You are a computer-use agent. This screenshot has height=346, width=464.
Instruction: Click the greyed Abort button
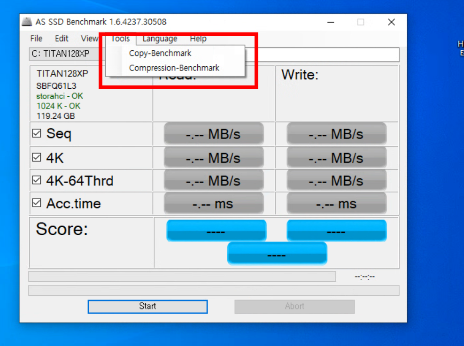(x=294, y=307)
